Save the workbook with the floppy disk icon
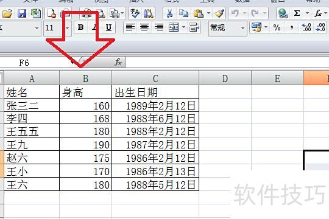Screen dimensions: 329x219 (x=21, y=13)
